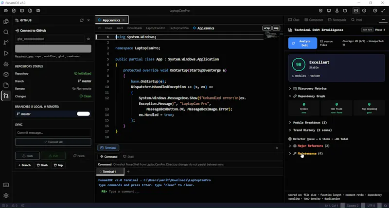Toggle the map minimap option
389x208 pixels.
click(x=276, y=28)
